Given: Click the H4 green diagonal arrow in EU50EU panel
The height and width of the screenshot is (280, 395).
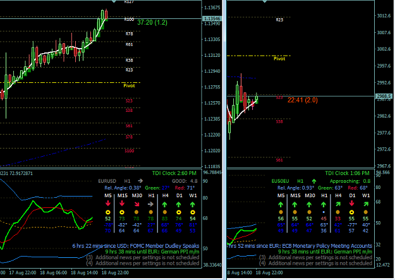Looking at the screenshot, I should (x=338, y=204).
